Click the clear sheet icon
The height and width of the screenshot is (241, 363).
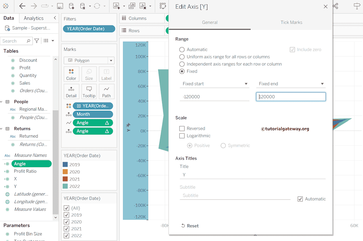tap(143, 6)
